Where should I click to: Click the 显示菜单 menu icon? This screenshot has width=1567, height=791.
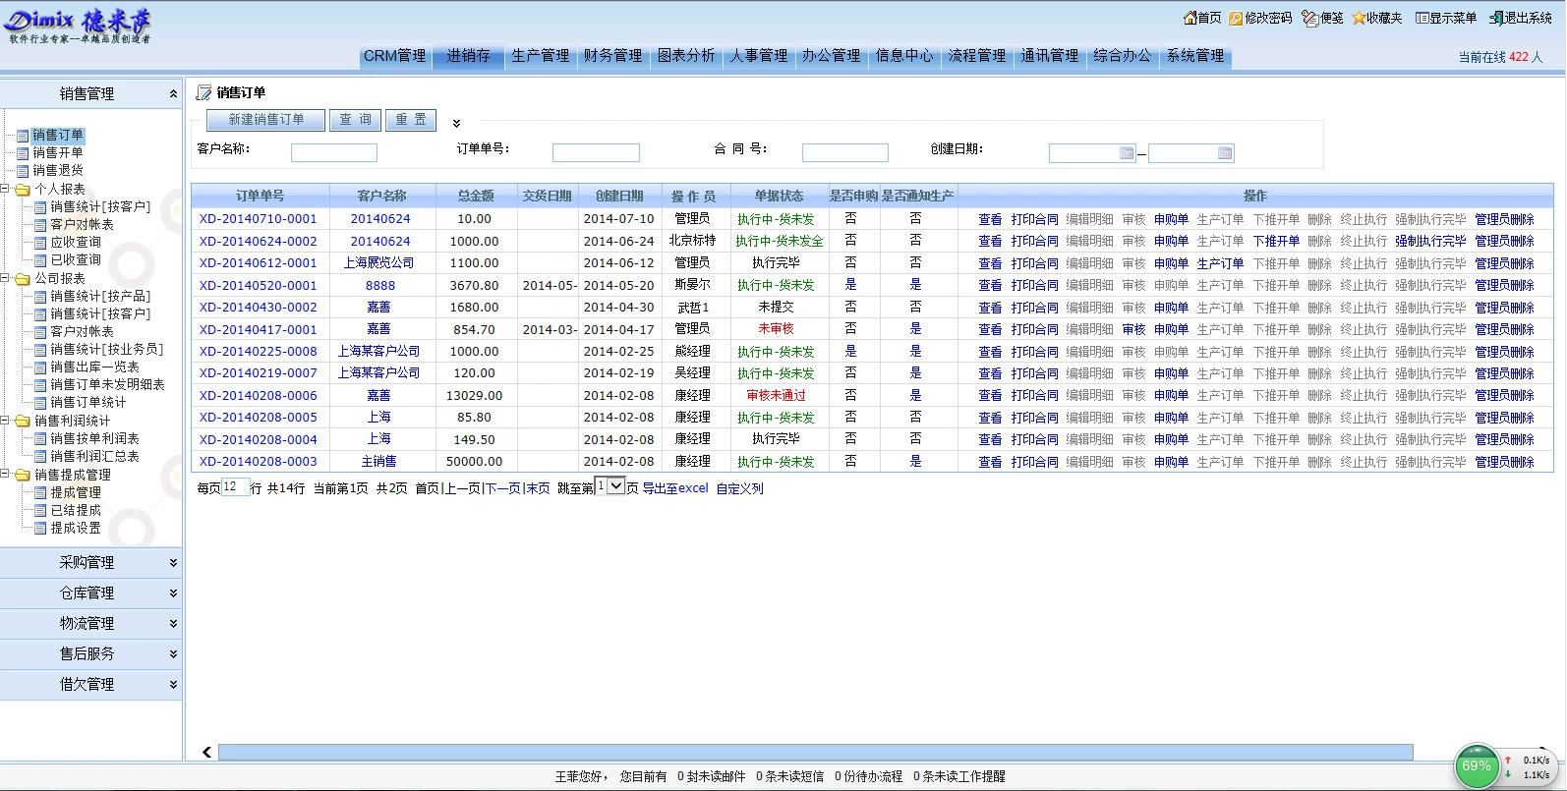tap(1422, 18)
